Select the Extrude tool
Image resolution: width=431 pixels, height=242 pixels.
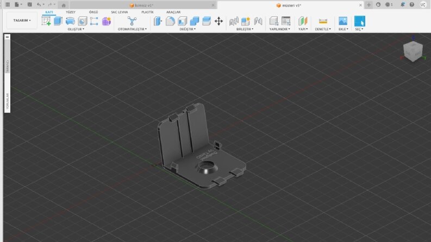pos(58,21)
